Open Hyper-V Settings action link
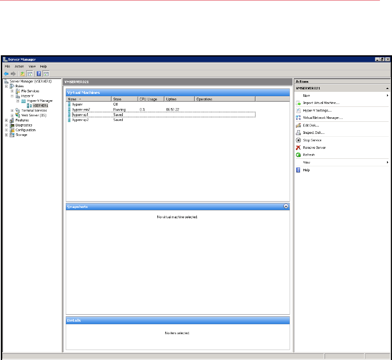Image resolution: width=392 pixels, height=360 pixels. (x=317, y=111)
